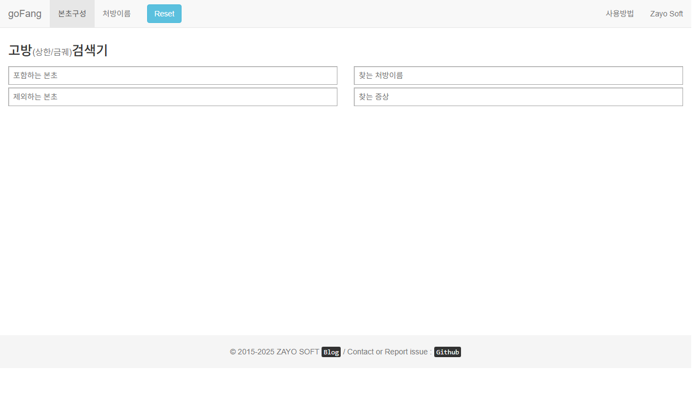Click the © copyright symbol in footer

tap(233, 352)
